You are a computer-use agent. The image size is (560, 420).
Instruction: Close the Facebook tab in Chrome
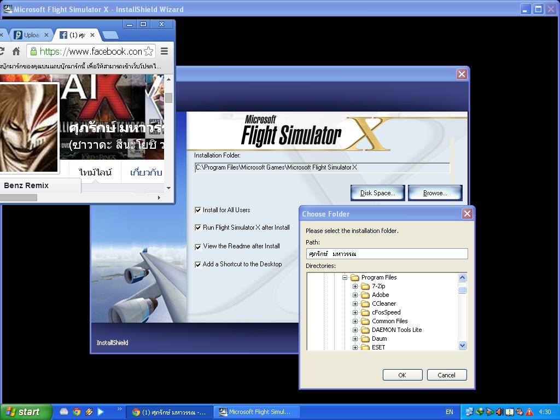[92, 35]
